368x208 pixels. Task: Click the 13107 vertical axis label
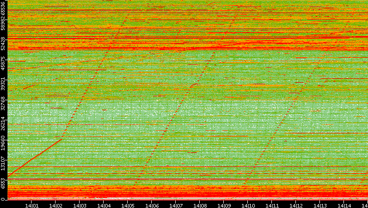(3, 163)
